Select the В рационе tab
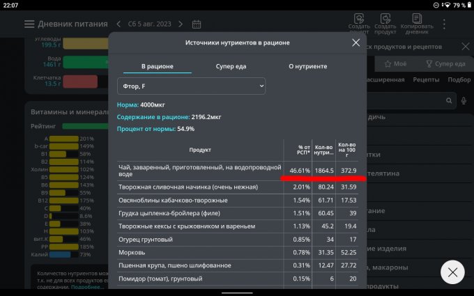474x296 pixels. point(157,65)
